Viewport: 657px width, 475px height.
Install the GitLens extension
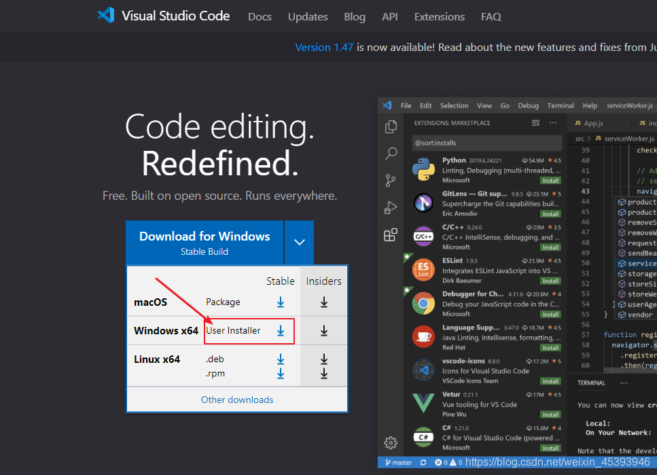[550, 214]
